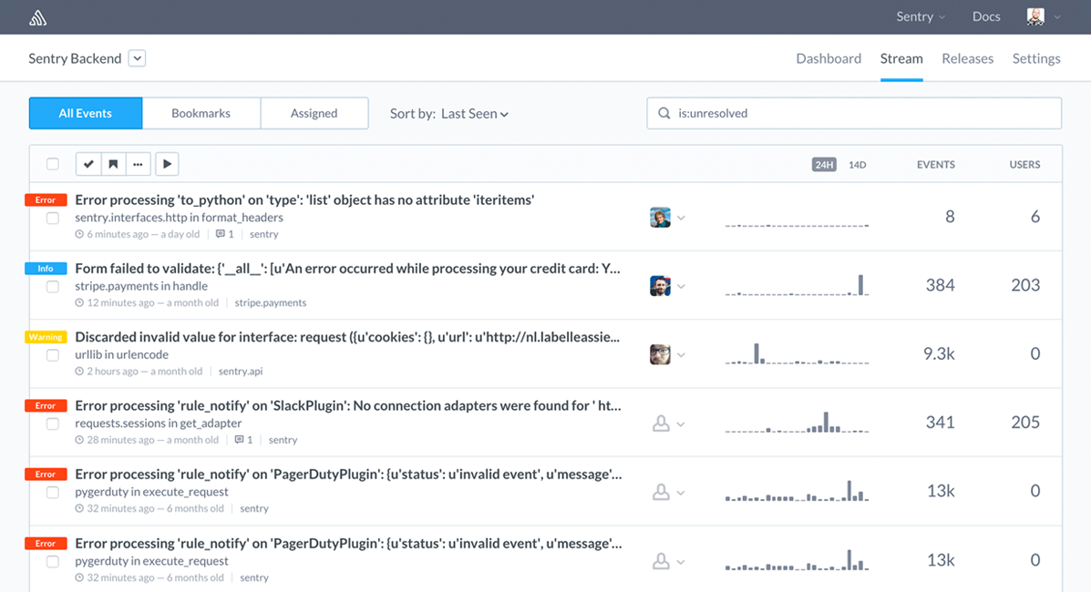The image size is (1091, 592).
Task: Click the bookmark flag toolbar icon
Action: (113, 164)
